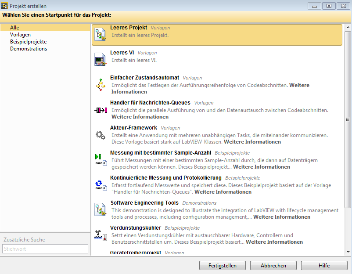Select the Demonstrations category
The height and width of the screenshot is (274, 352).
29,49
